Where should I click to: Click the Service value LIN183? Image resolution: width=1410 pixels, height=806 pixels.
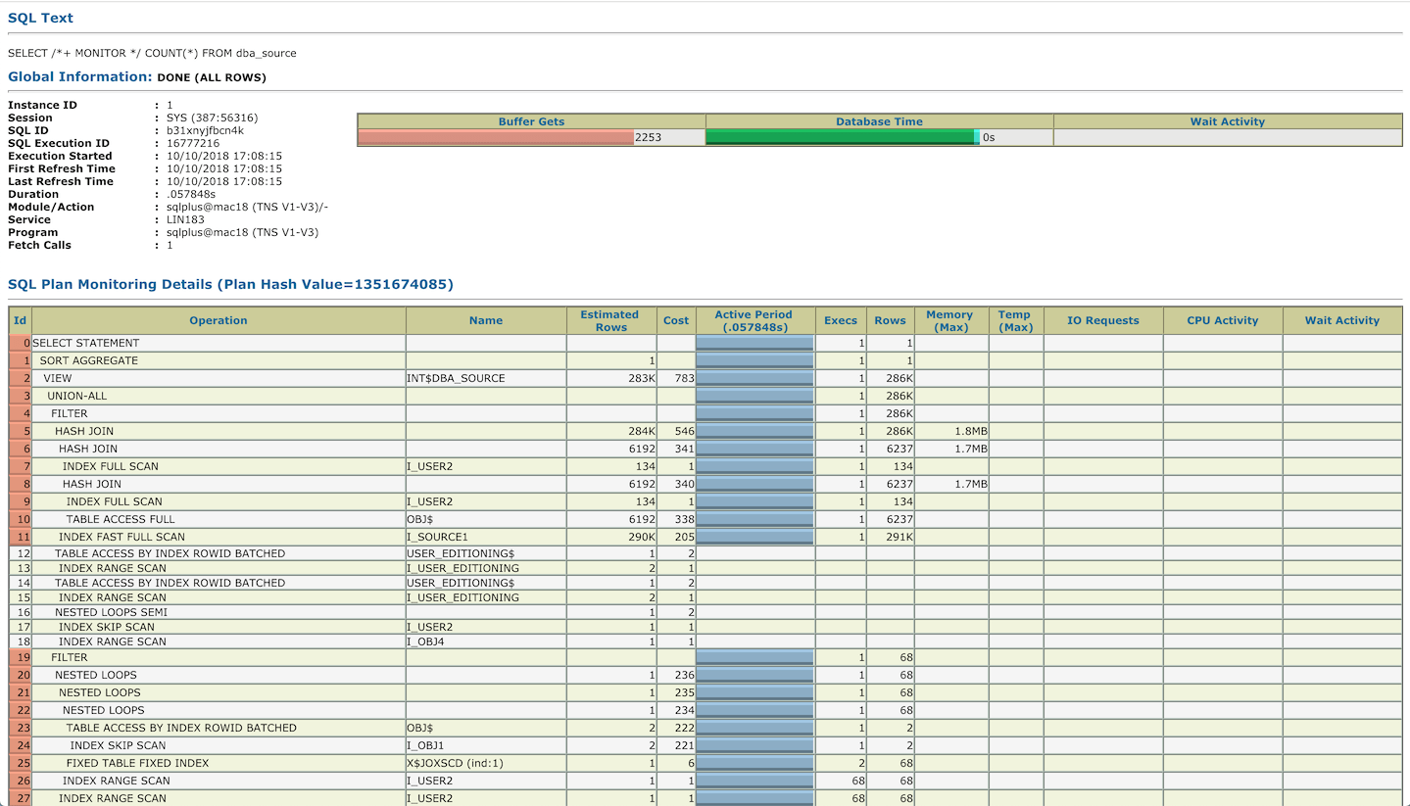pyautogui.click(x=185, y=219)
